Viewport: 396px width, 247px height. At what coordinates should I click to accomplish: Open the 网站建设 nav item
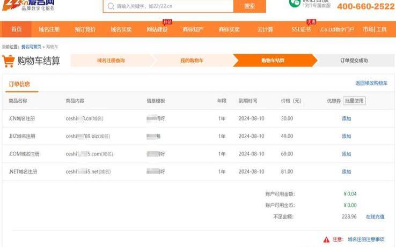pos(157,29)
